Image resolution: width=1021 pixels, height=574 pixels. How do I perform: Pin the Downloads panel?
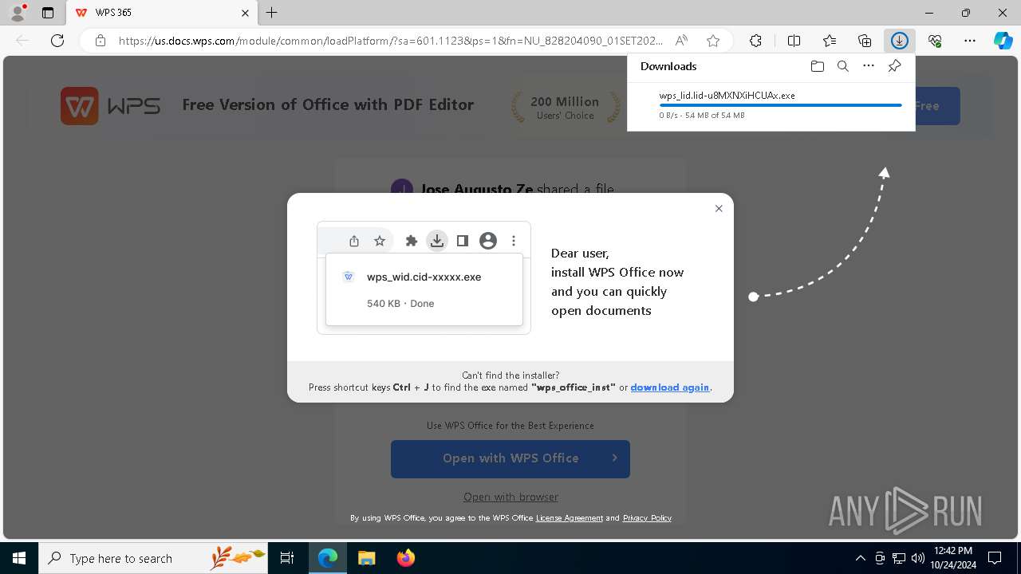(894, 66)
